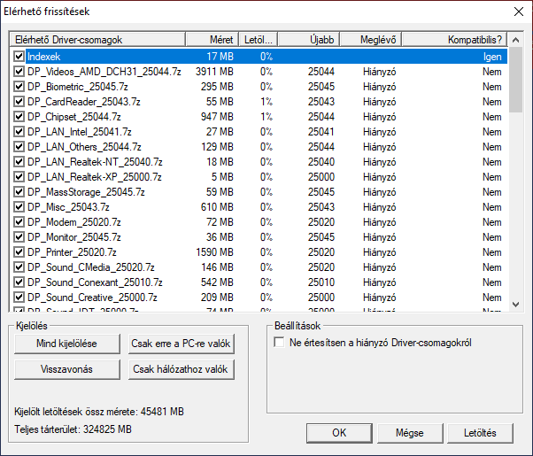Click 'Csak hálózathoz valók' button
This screenshot has width=533, height=456.
click(182, 368)
